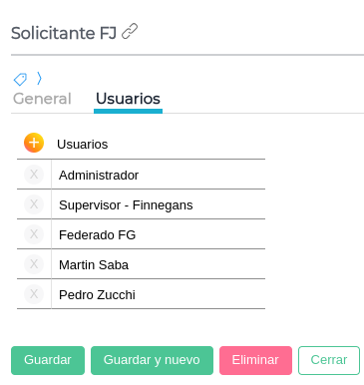This screenshot has width=364, height=385.
Task: Click Guardar y nuevo button
Action: 152,360
